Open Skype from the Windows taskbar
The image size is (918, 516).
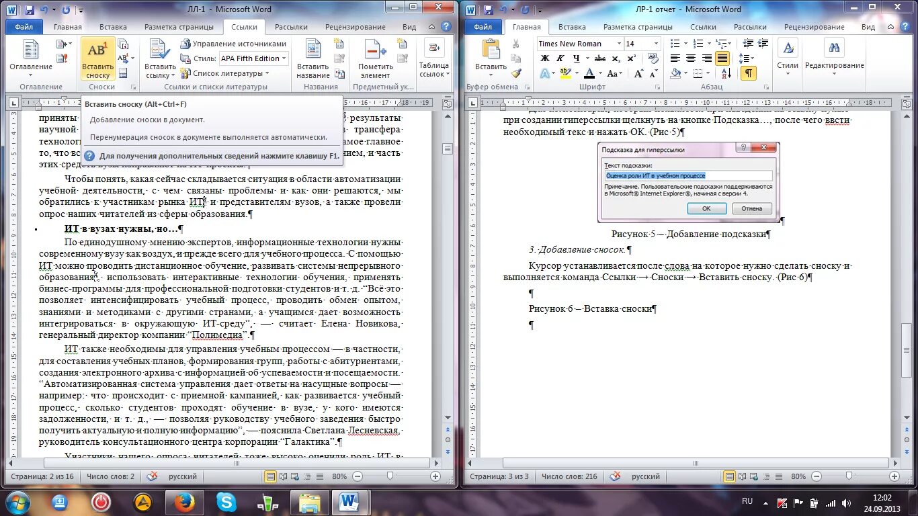(x=226, y=501)
